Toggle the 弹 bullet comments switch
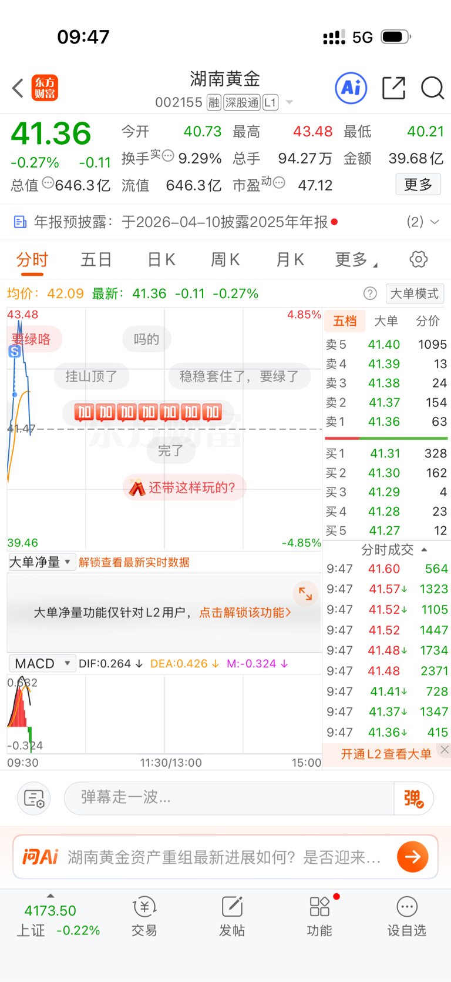 click(x=414, y=798)
